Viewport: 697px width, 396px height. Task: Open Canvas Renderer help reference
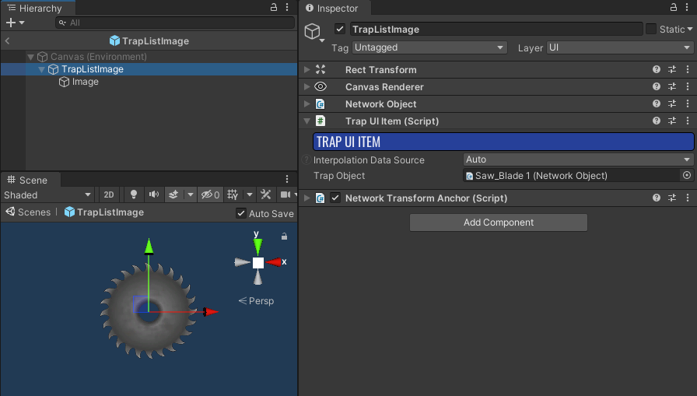pyautogui.click(x=656, y=86)
